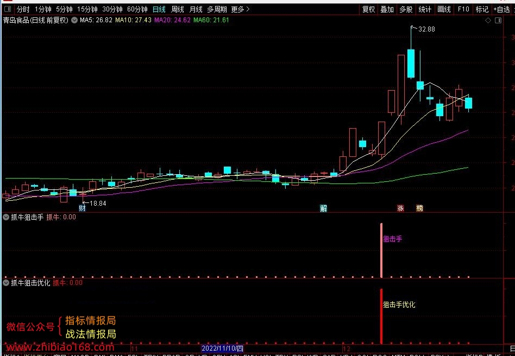The width and height of the screenshot is (515, 356).
Task: Collapse the 抓牛狙击优化 indicator panel arrow
Action: (x=6, y=283)
